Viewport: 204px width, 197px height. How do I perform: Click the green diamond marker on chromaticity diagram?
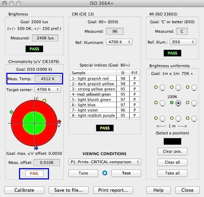[x=11, y=112]
